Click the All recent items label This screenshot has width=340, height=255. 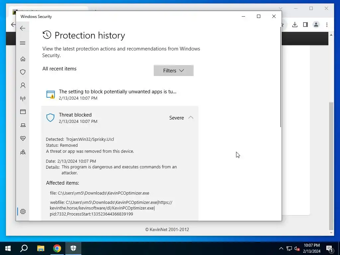(x=59, y=69)
